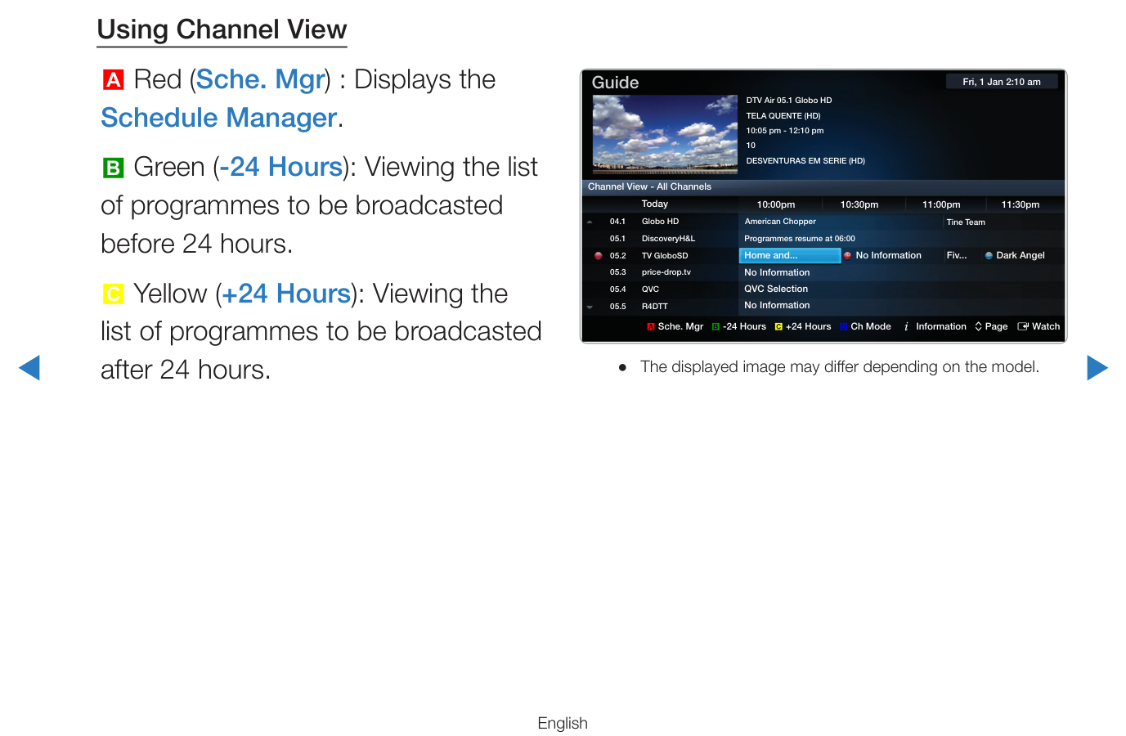
Task: Click the DESVENTURAS EM SERIE (HD) text
Action: [x=805, y=161]
